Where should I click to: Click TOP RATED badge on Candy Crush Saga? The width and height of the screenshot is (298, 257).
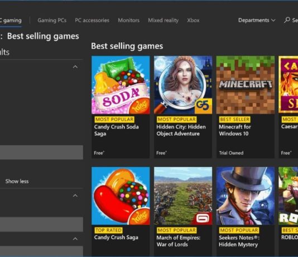pos(108,230)
